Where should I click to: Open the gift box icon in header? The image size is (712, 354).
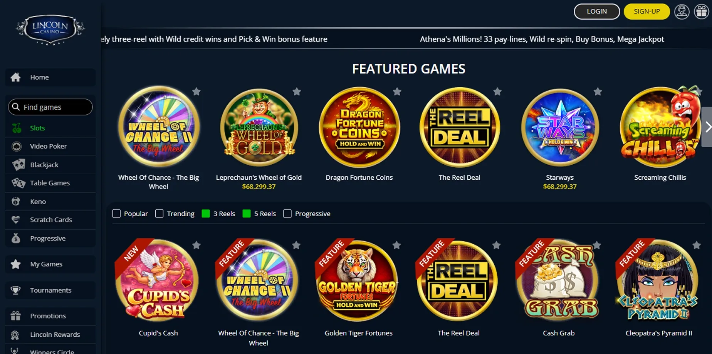pyautogui.click(x=702, y=12)
